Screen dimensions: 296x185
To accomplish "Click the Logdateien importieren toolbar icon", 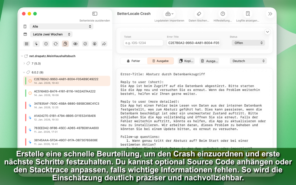I will click(169, 14).
